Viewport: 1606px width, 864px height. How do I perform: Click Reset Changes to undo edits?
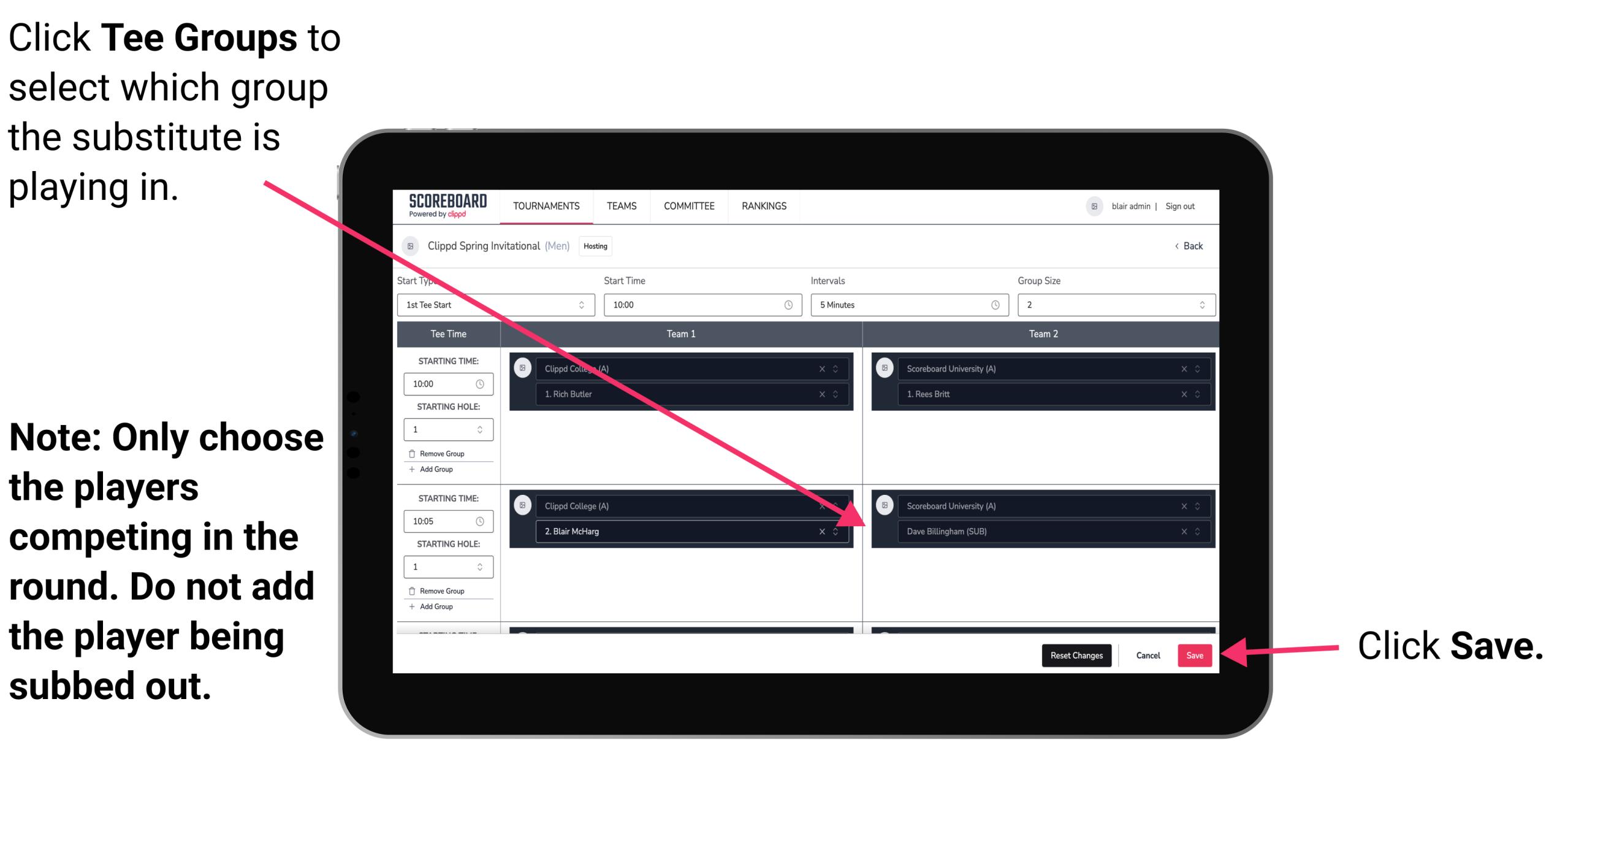click(1075, 653)
